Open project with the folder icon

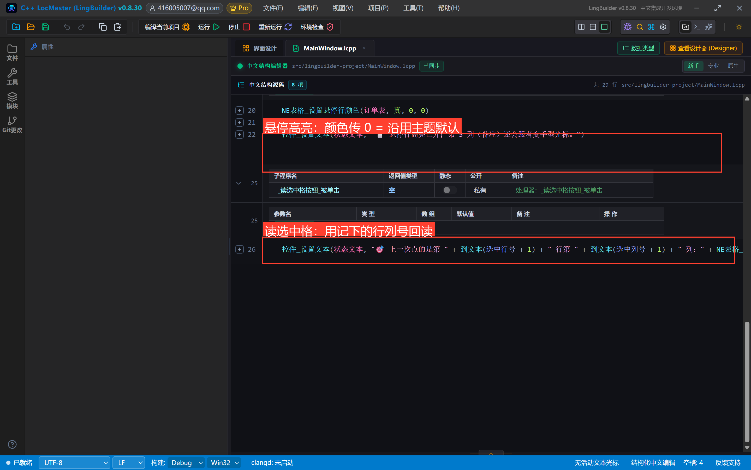[x=31, y=27]
